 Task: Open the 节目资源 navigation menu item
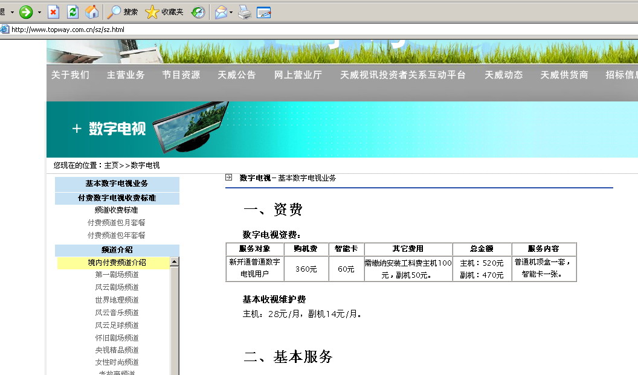coord(181,75)
